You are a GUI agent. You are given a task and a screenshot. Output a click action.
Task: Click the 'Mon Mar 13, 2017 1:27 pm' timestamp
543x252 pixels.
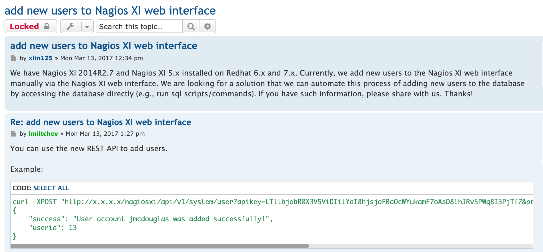[105, 134]
